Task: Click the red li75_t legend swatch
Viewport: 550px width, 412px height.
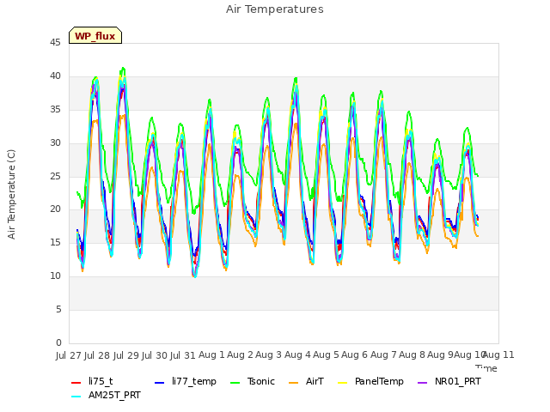Action: click(x=76, y=383)
